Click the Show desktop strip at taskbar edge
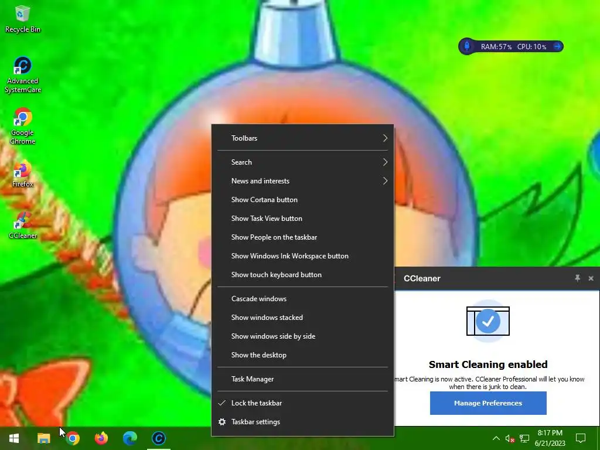The width and height of the screenshot is (600, 450). (598, 438)
